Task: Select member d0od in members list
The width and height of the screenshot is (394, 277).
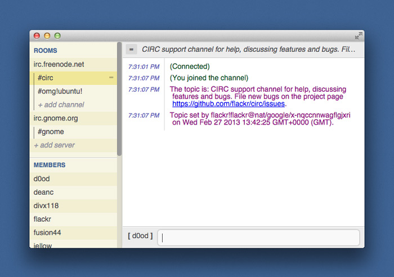Action: point(42,179)
